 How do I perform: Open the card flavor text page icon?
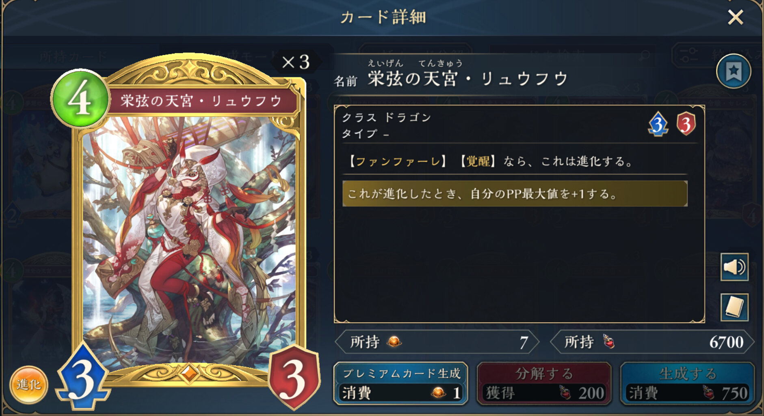click(x=734, y=307)
